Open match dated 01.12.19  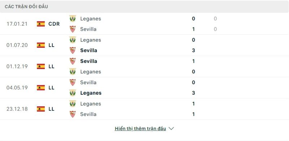click(x=17, y=66)
